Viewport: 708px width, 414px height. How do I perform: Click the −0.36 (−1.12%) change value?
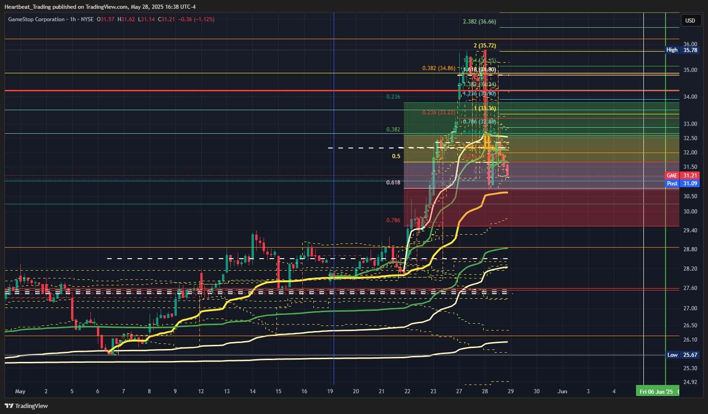(x=196, y=19)
